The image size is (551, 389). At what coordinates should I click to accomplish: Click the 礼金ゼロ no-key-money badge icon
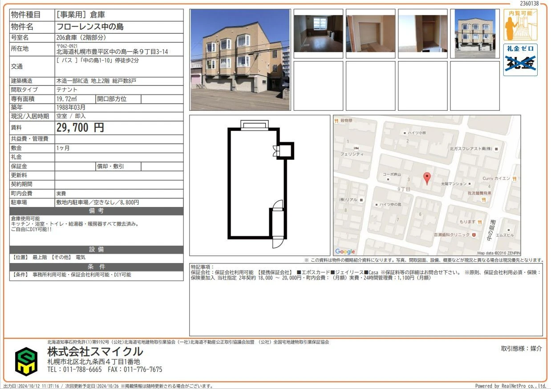520,60
